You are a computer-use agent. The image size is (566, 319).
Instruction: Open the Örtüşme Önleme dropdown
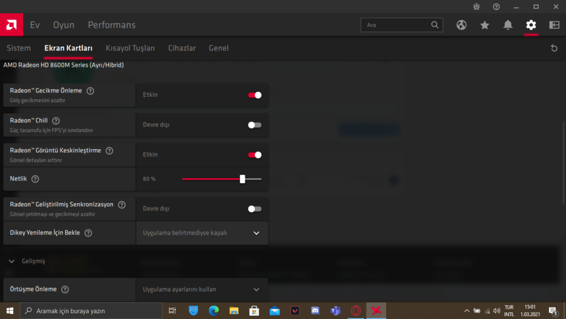tap(202, 289)
